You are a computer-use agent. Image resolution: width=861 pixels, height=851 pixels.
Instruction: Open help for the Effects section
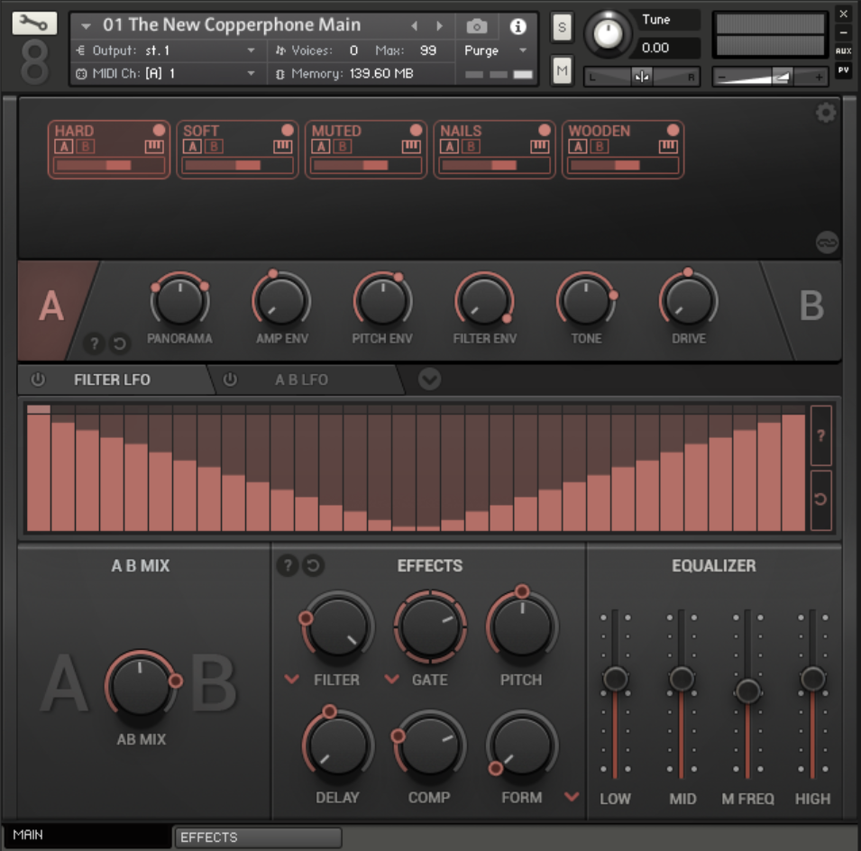(288, 565)
